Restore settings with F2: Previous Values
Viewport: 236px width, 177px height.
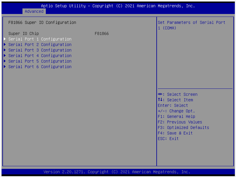(180, 122)
